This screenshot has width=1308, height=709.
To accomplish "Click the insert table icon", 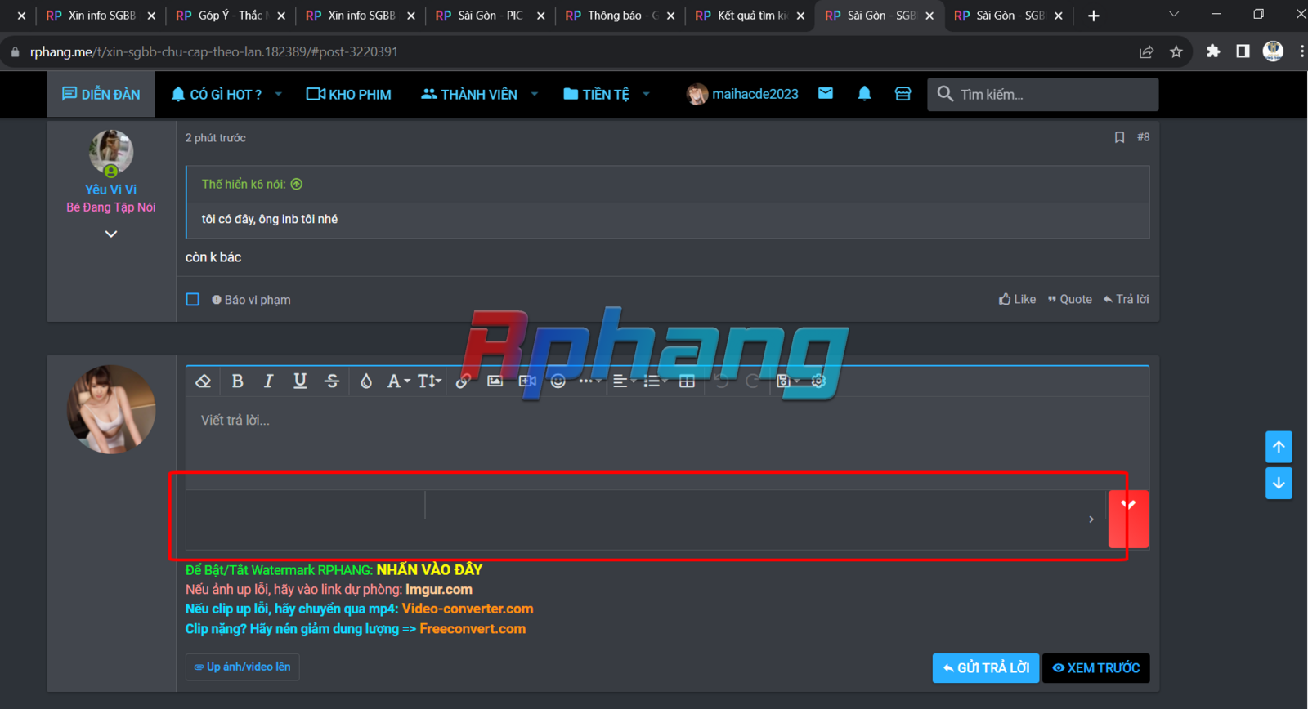I will coord(687,381).
